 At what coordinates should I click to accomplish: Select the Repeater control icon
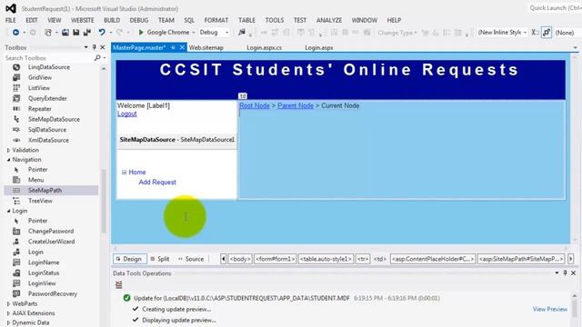click(x=16, y=109)
